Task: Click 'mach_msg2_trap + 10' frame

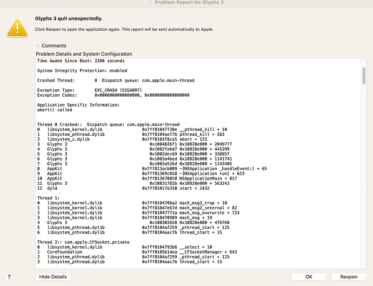Action: point(132,203)
